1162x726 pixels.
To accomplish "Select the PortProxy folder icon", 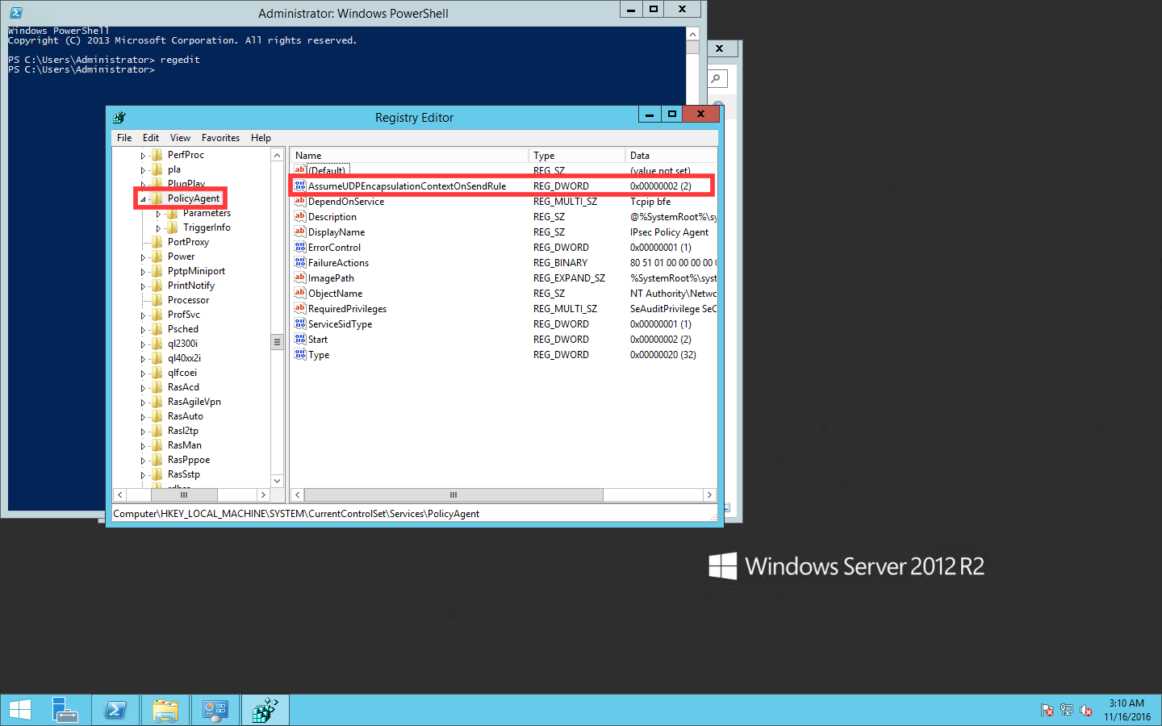I will pos(157,242).
